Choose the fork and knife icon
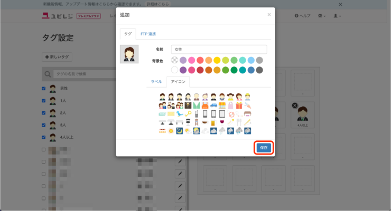391x211 pixels. [x=239, y=122]
